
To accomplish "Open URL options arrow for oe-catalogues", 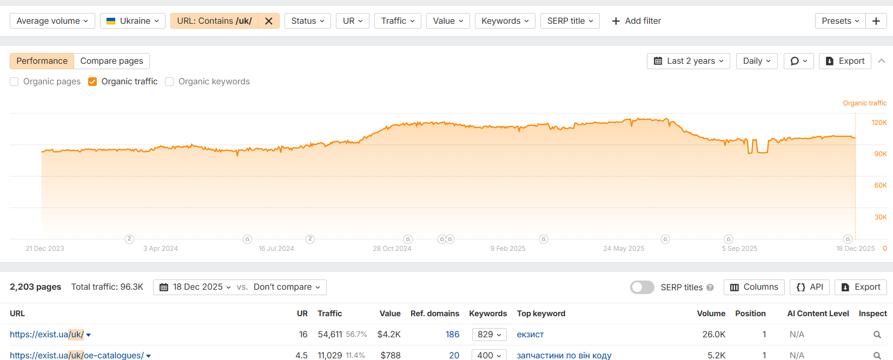I will point(148,356).
